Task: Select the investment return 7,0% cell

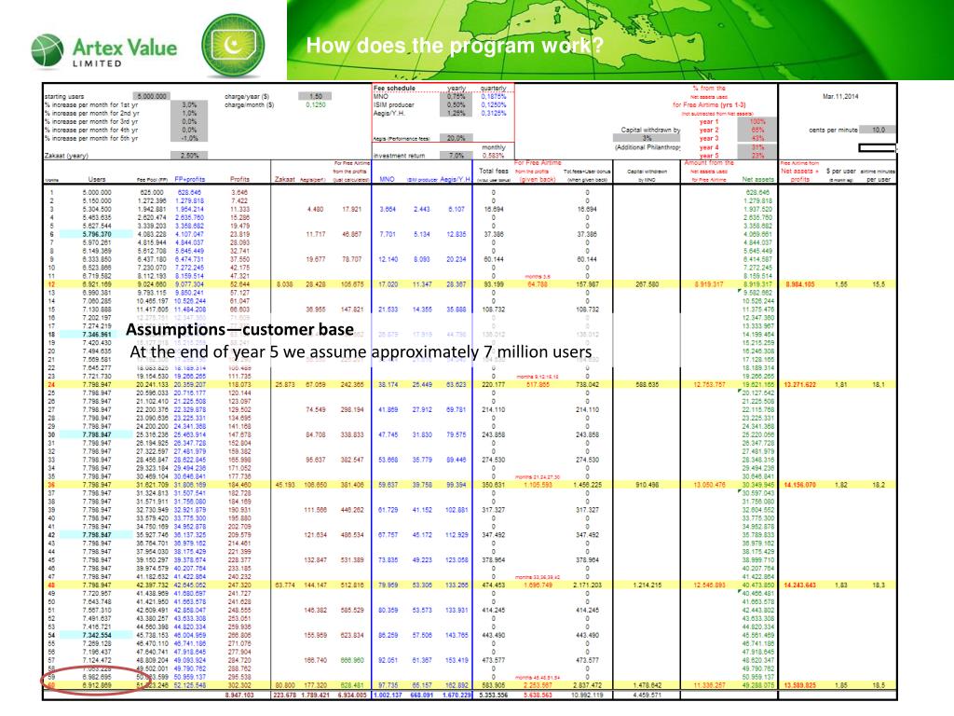Action: (456, 156)
